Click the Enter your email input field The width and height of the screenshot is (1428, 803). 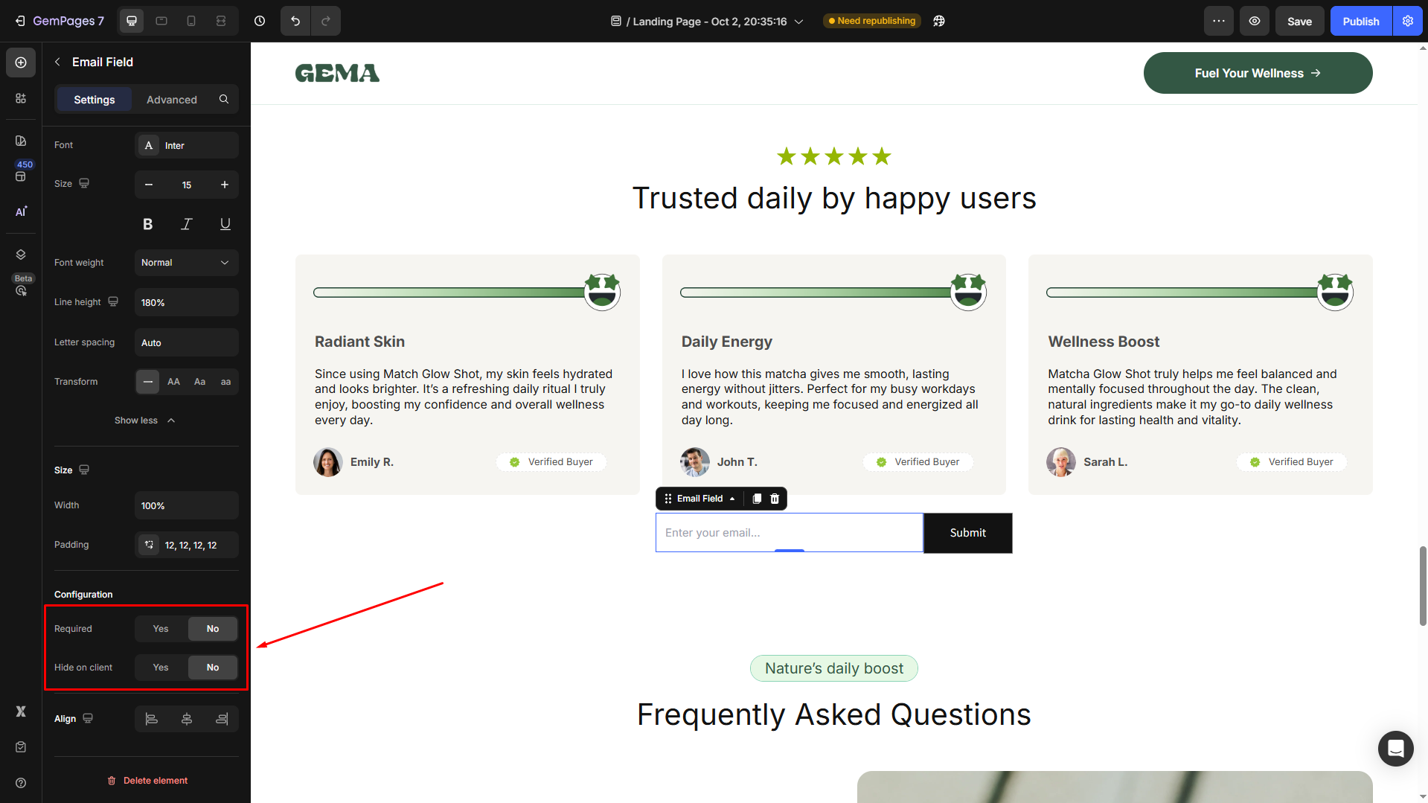point(789,533)
